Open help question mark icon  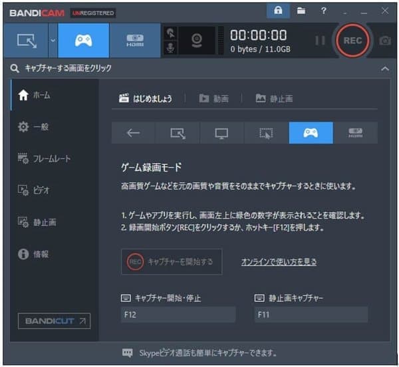[323, 11]
